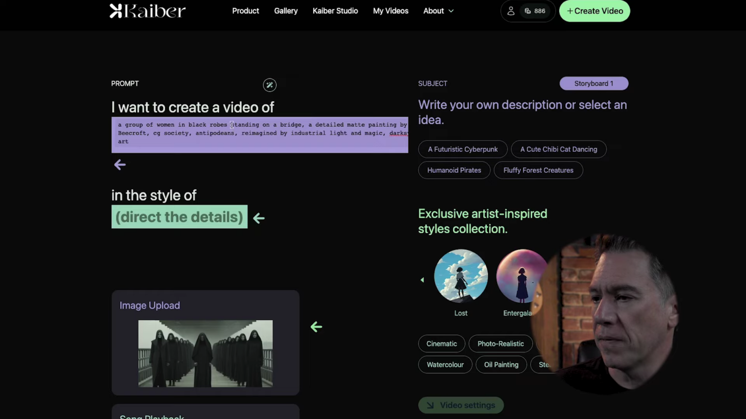Expand the Video settings panel
This screenshot has width=746, height=419.
[460, 405]
